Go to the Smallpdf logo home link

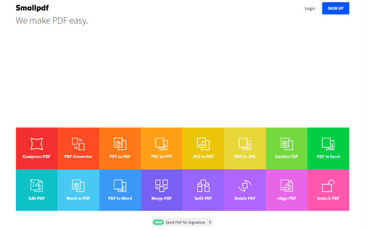pos(33,8)
